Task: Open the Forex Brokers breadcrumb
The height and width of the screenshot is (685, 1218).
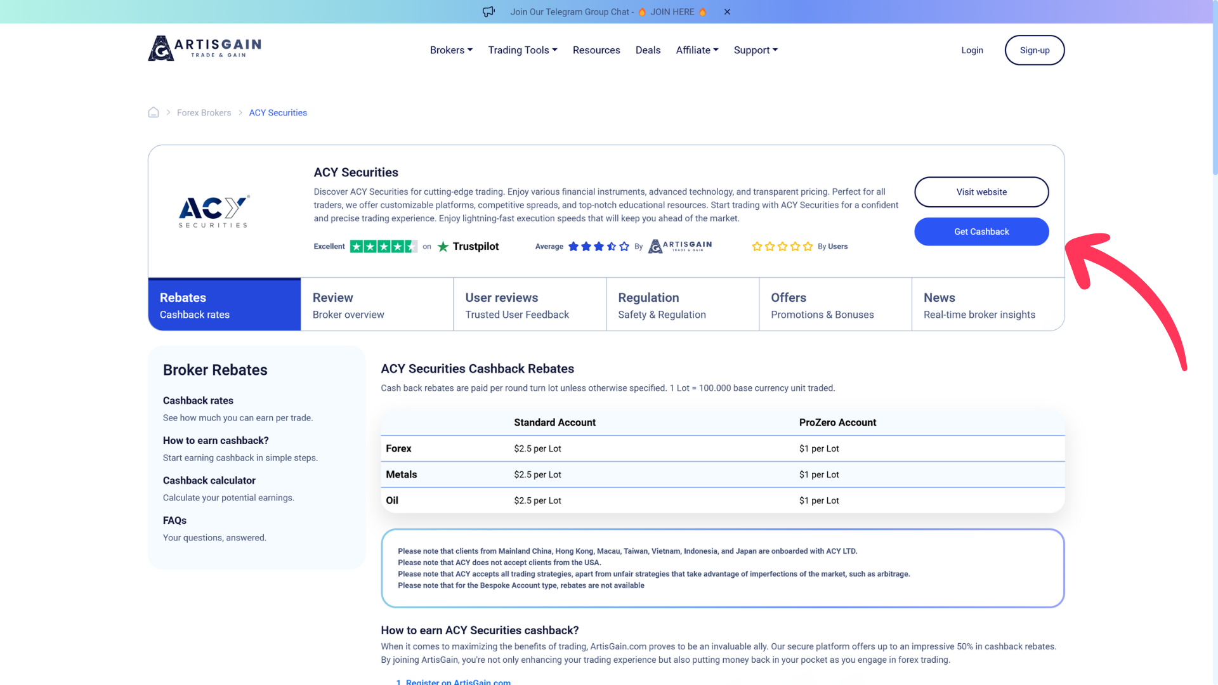Action: click(x=204, y=113)
